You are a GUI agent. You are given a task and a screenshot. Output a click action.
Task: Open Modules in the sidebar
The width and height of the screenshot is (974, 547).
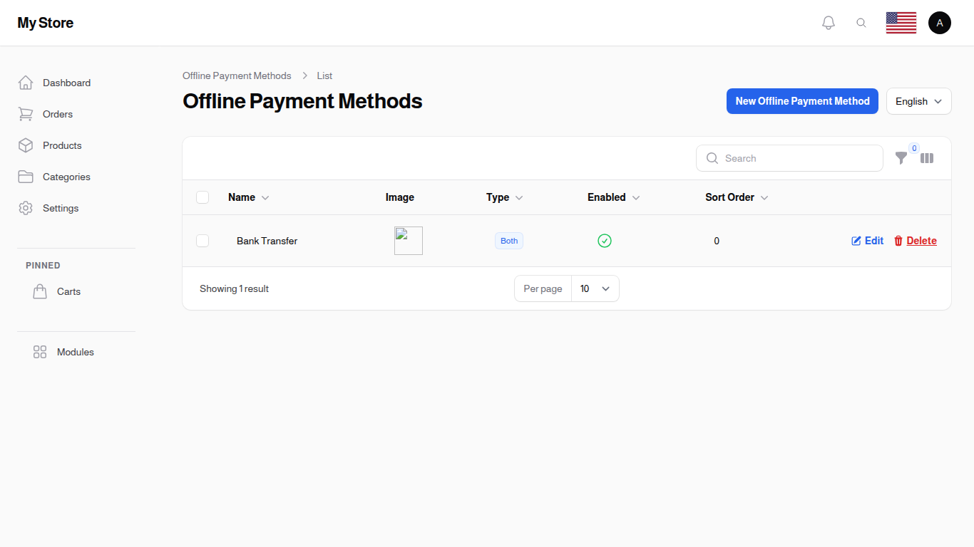75,352
